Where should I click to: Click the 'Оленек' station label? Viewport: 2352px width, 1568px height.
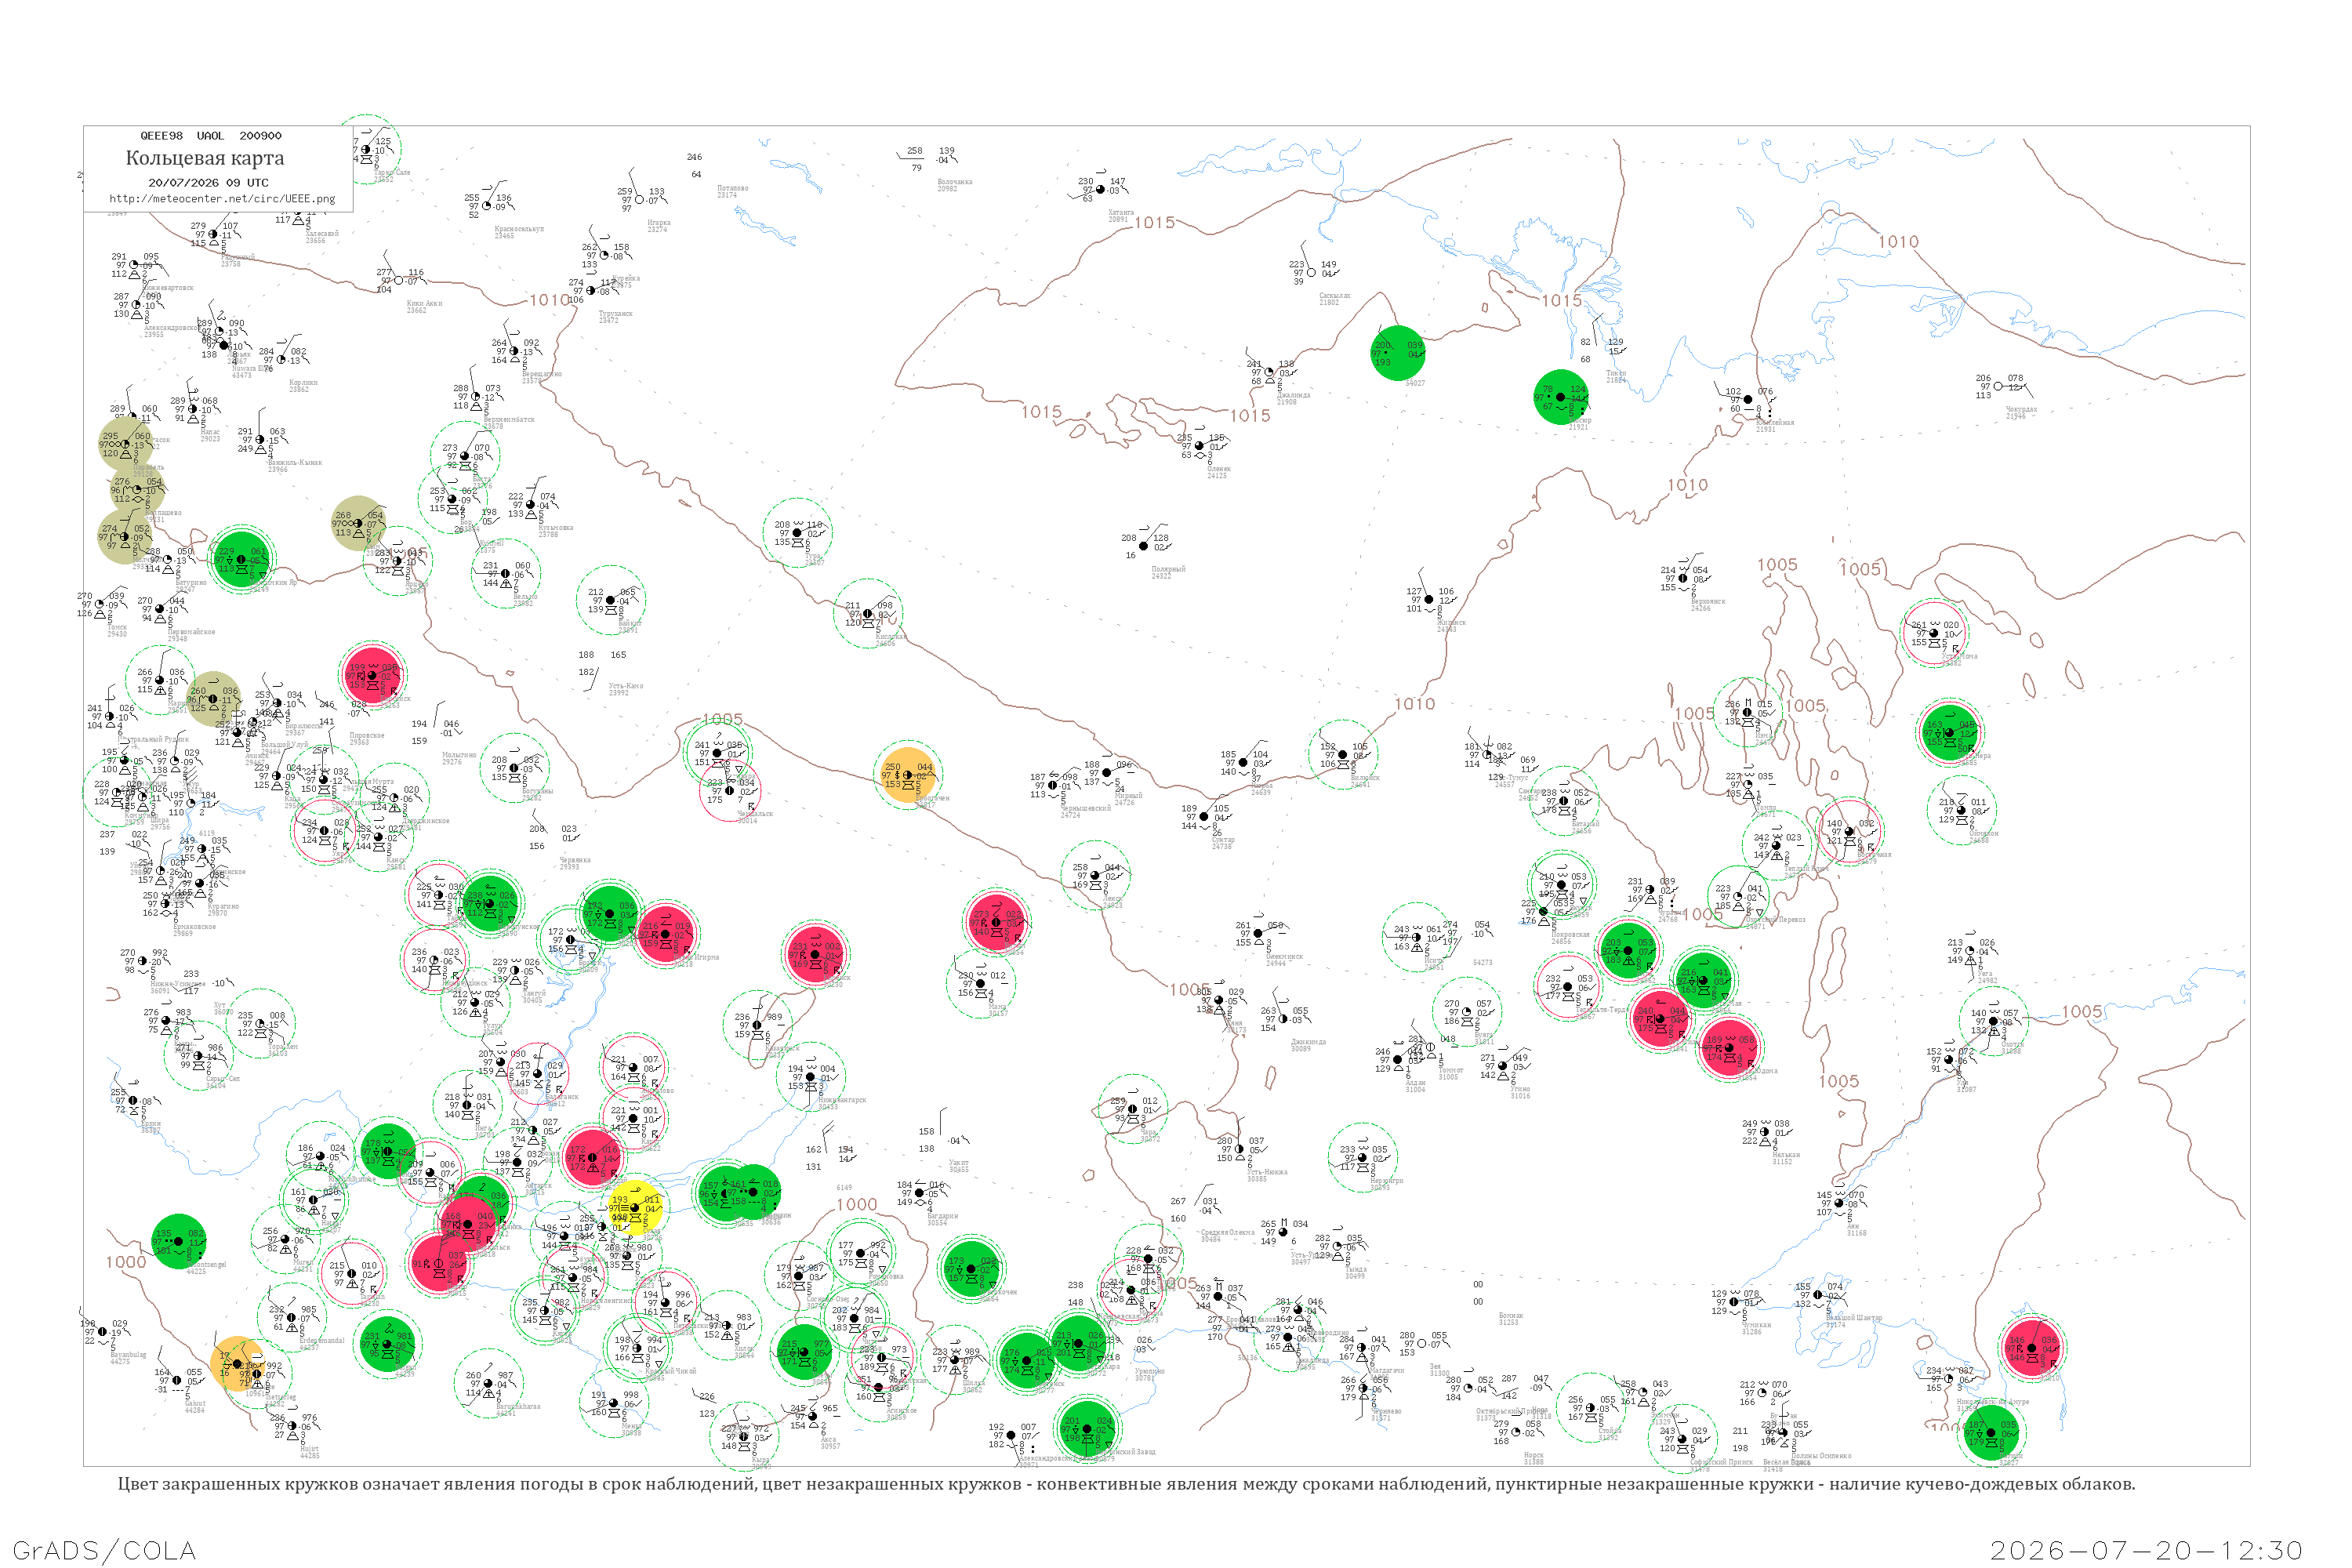pyautogui.click(x=1219, y=469)
